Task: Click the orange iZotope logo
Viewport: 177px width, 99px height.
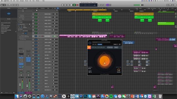Action: (89, 47)
